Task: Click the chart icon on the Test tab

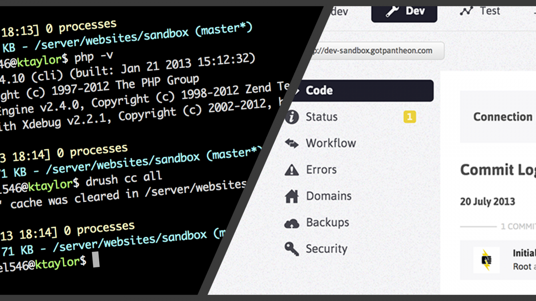Action: pos(466,11)
